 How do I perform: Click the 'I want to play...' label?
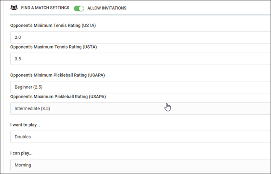pos(25,125)
